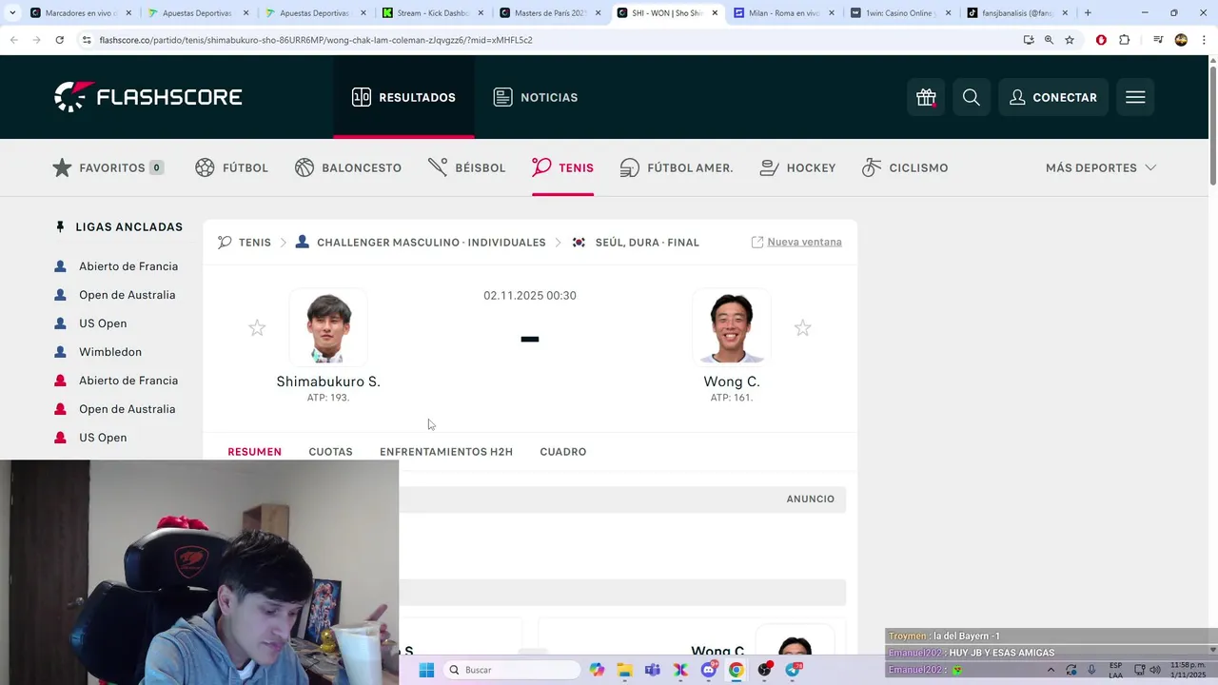
Task: Select the Béisbol sport
Action: [466, 167]
